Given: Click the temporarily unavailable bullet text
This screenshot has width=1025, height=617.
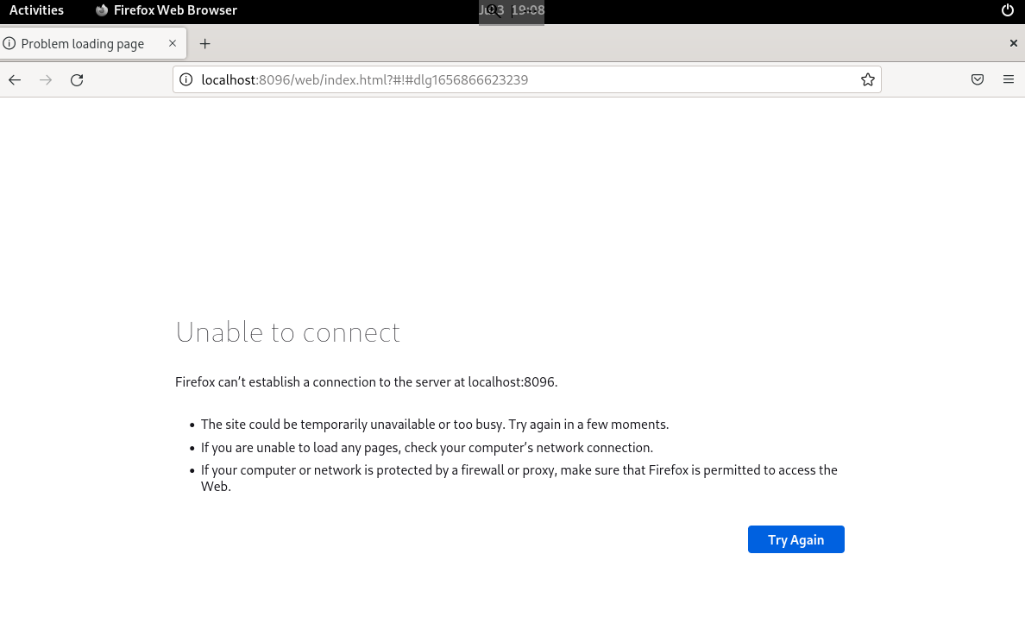Looking at the screenshot, I should pos(434,425).
